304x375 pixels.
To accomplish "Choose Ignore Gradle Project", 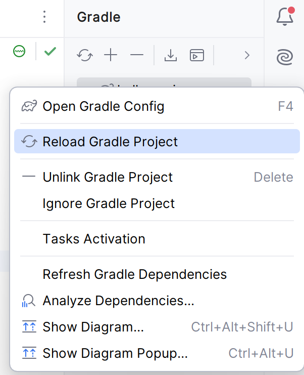I will 109,203.
